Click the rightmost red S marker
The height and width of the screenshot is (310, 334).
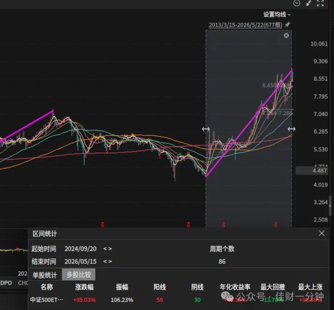click(x=276, y=225)
